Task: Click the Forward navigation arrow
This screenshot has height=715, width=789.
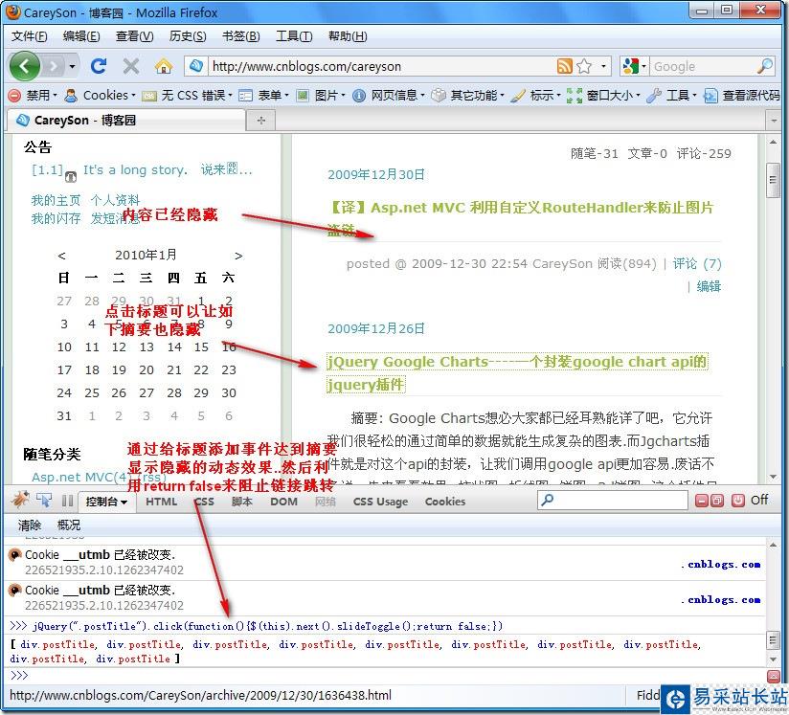Action: tap(54, 66)
